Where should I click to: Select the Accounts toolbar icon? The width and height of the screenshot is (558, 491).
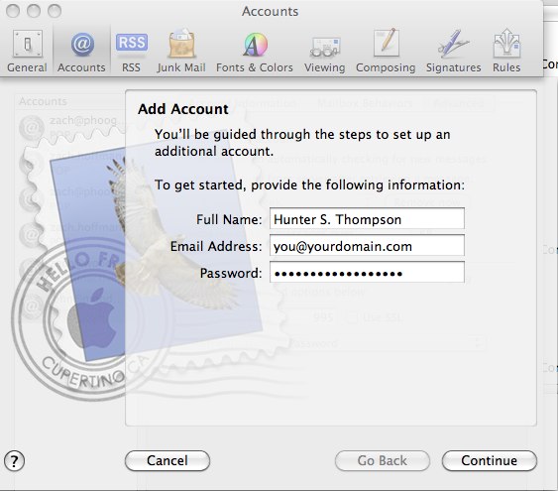tap(81, 51)
